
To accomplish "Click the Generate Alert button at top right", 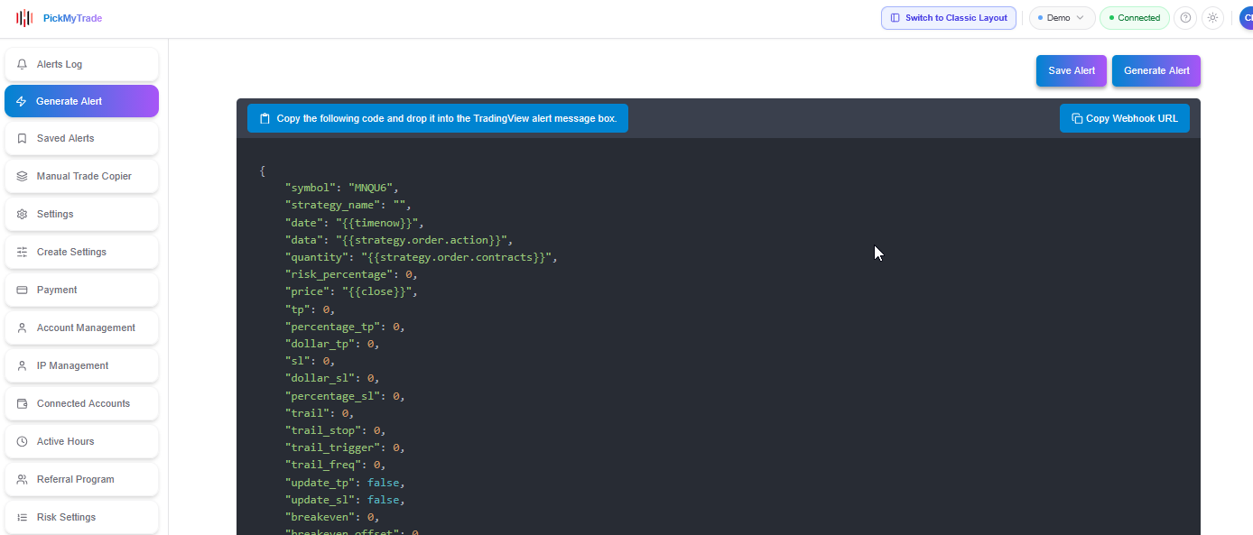I will pos(1156,70).
